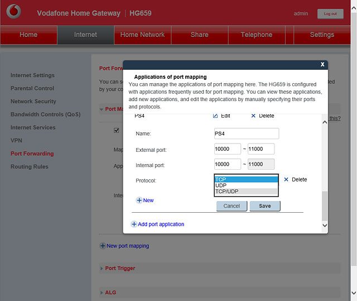Select UDP in the protocol list
357x301 pixels.
pyautogui.click(x=246, y=185)
